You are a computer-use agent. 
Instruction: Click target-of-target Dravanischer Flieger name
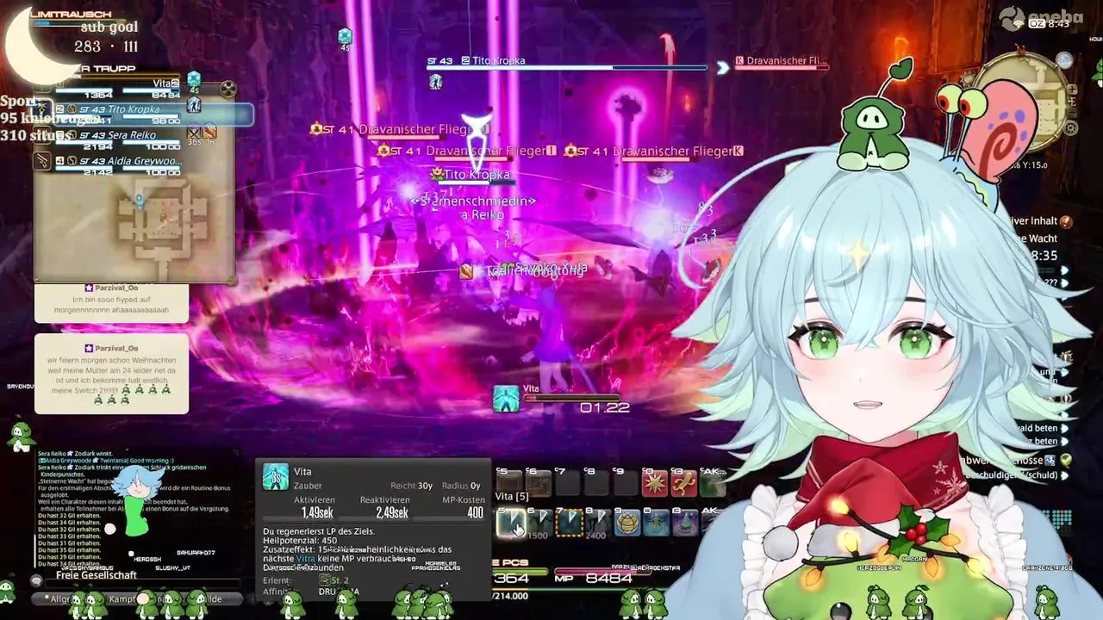[x=788, y=60]
